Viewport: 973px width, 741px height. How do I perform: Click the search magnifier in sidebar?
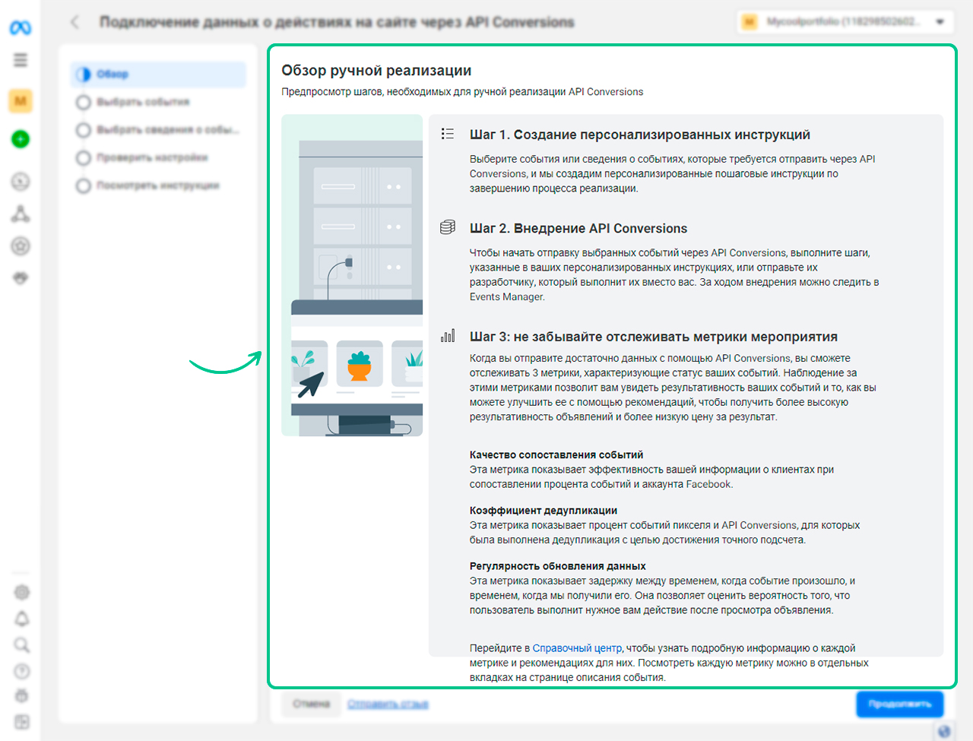point(22,645)
